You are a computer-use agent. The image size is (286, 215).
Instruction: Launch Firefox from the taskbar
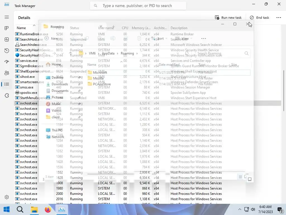(48, 209)
